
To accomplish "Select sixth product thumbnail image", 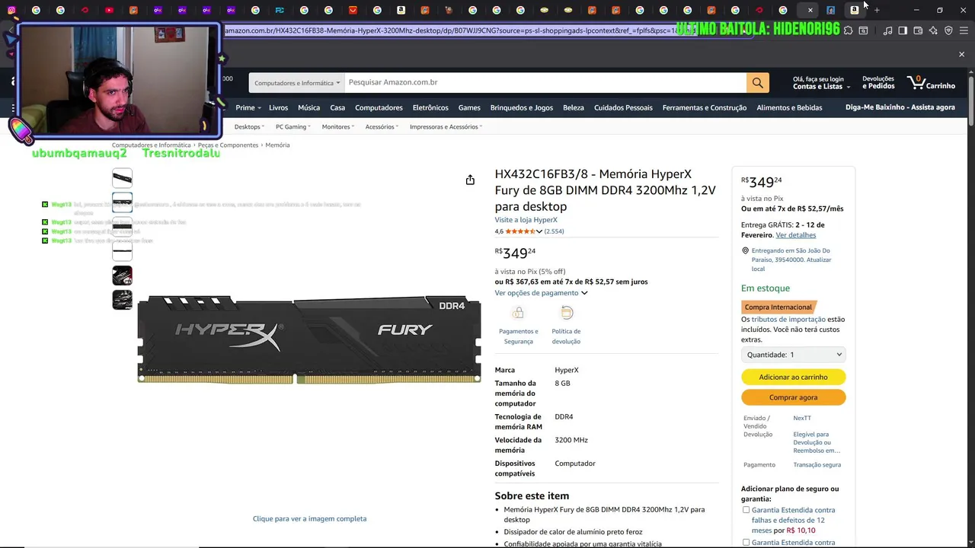I will tap(122, 300).
